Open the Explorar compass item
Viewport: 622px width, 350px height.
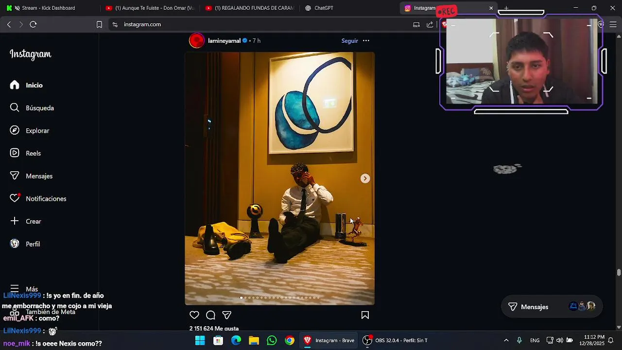[30, 131]
